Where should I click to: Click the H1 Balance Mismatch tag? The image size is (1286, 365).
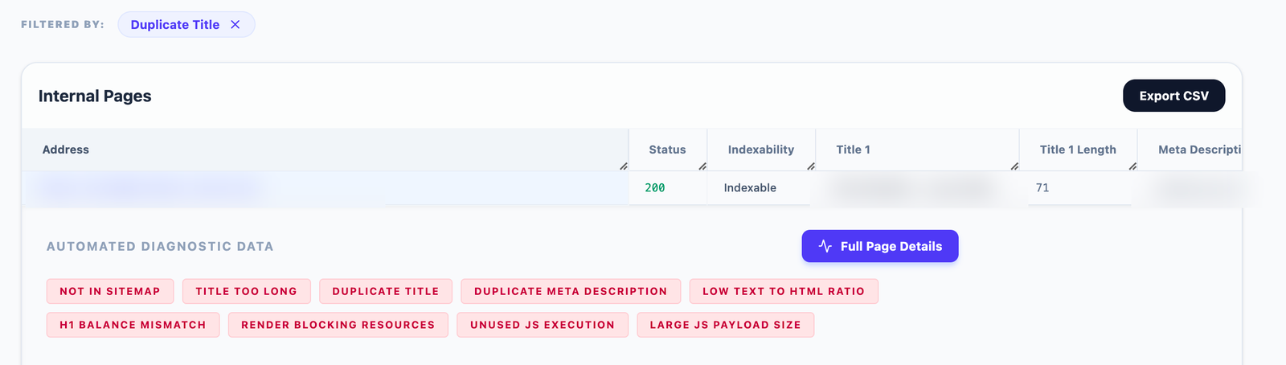click(x=133, y=325)
